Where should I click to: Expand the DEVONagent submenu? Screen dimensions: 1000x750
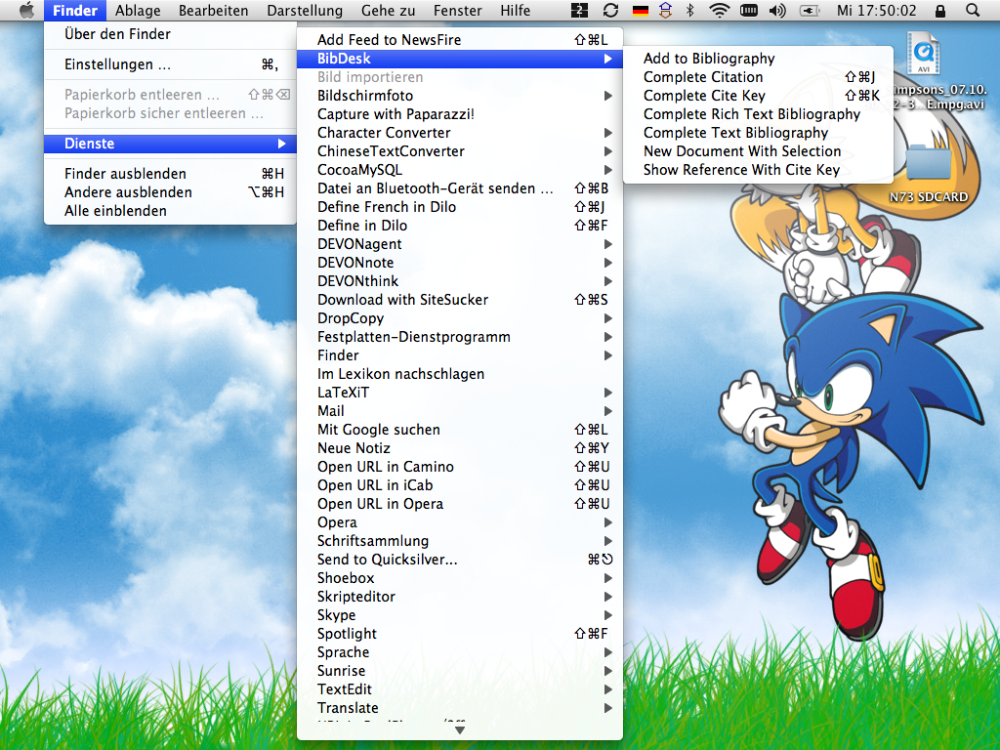(460, 243)
